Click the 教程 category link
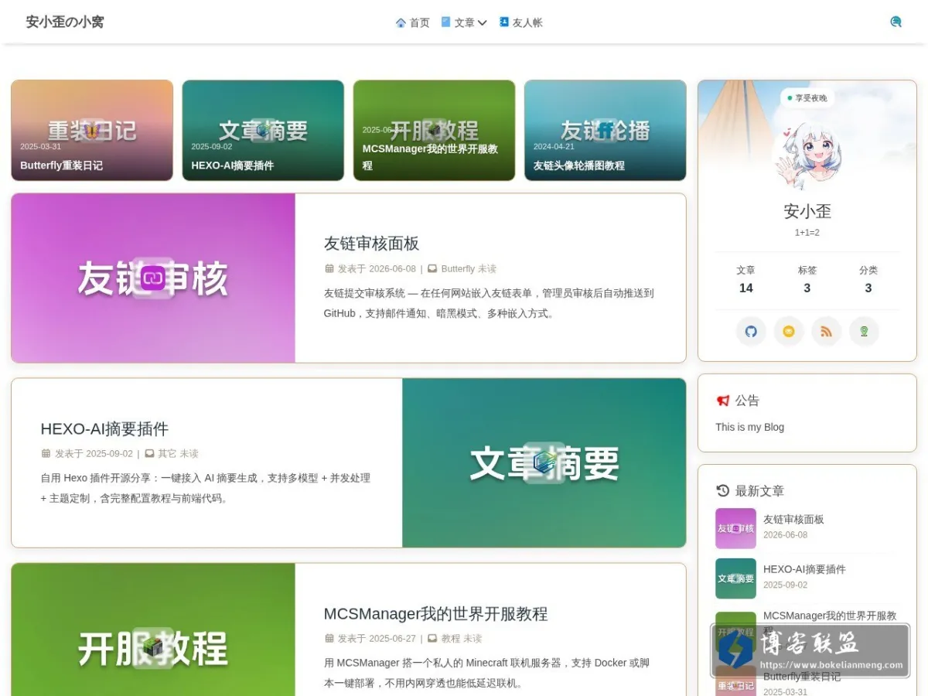The image size is (928, 696). (450, 639)
